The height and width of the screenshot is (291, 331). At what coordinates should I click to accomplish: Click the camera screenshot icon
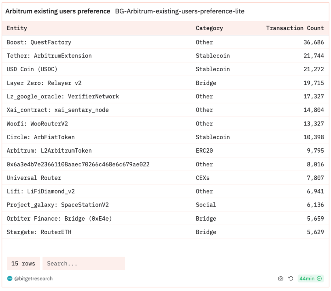pos(281,278)
